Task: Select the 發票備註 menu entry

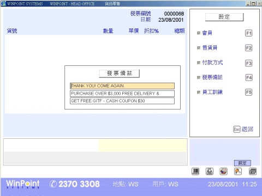Action: (212, 77)
